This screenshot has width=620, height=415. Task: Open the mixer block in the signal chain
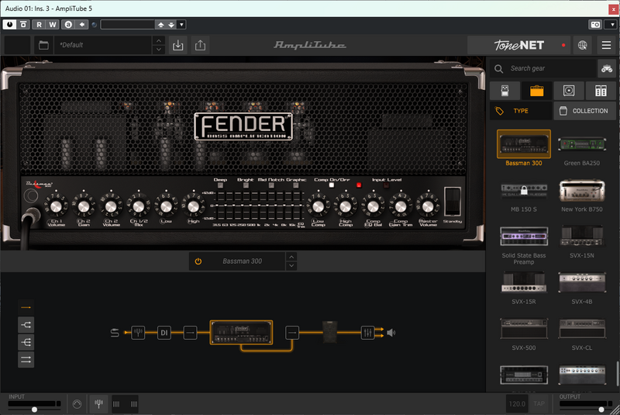[367, 333]
